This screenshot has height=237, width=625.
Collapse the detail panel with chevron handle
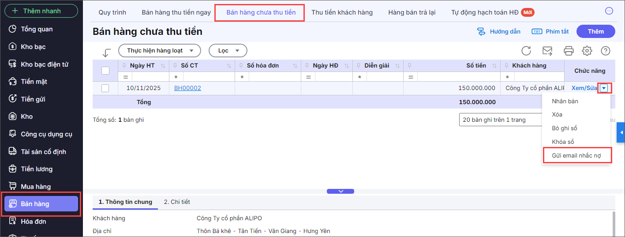pos(340,191)
